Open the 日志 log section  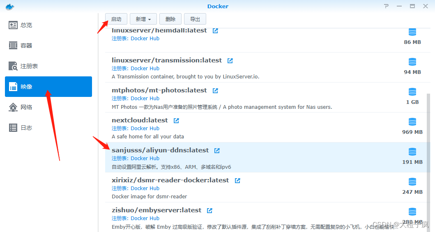pyautogui.click(x=48, y=128)
